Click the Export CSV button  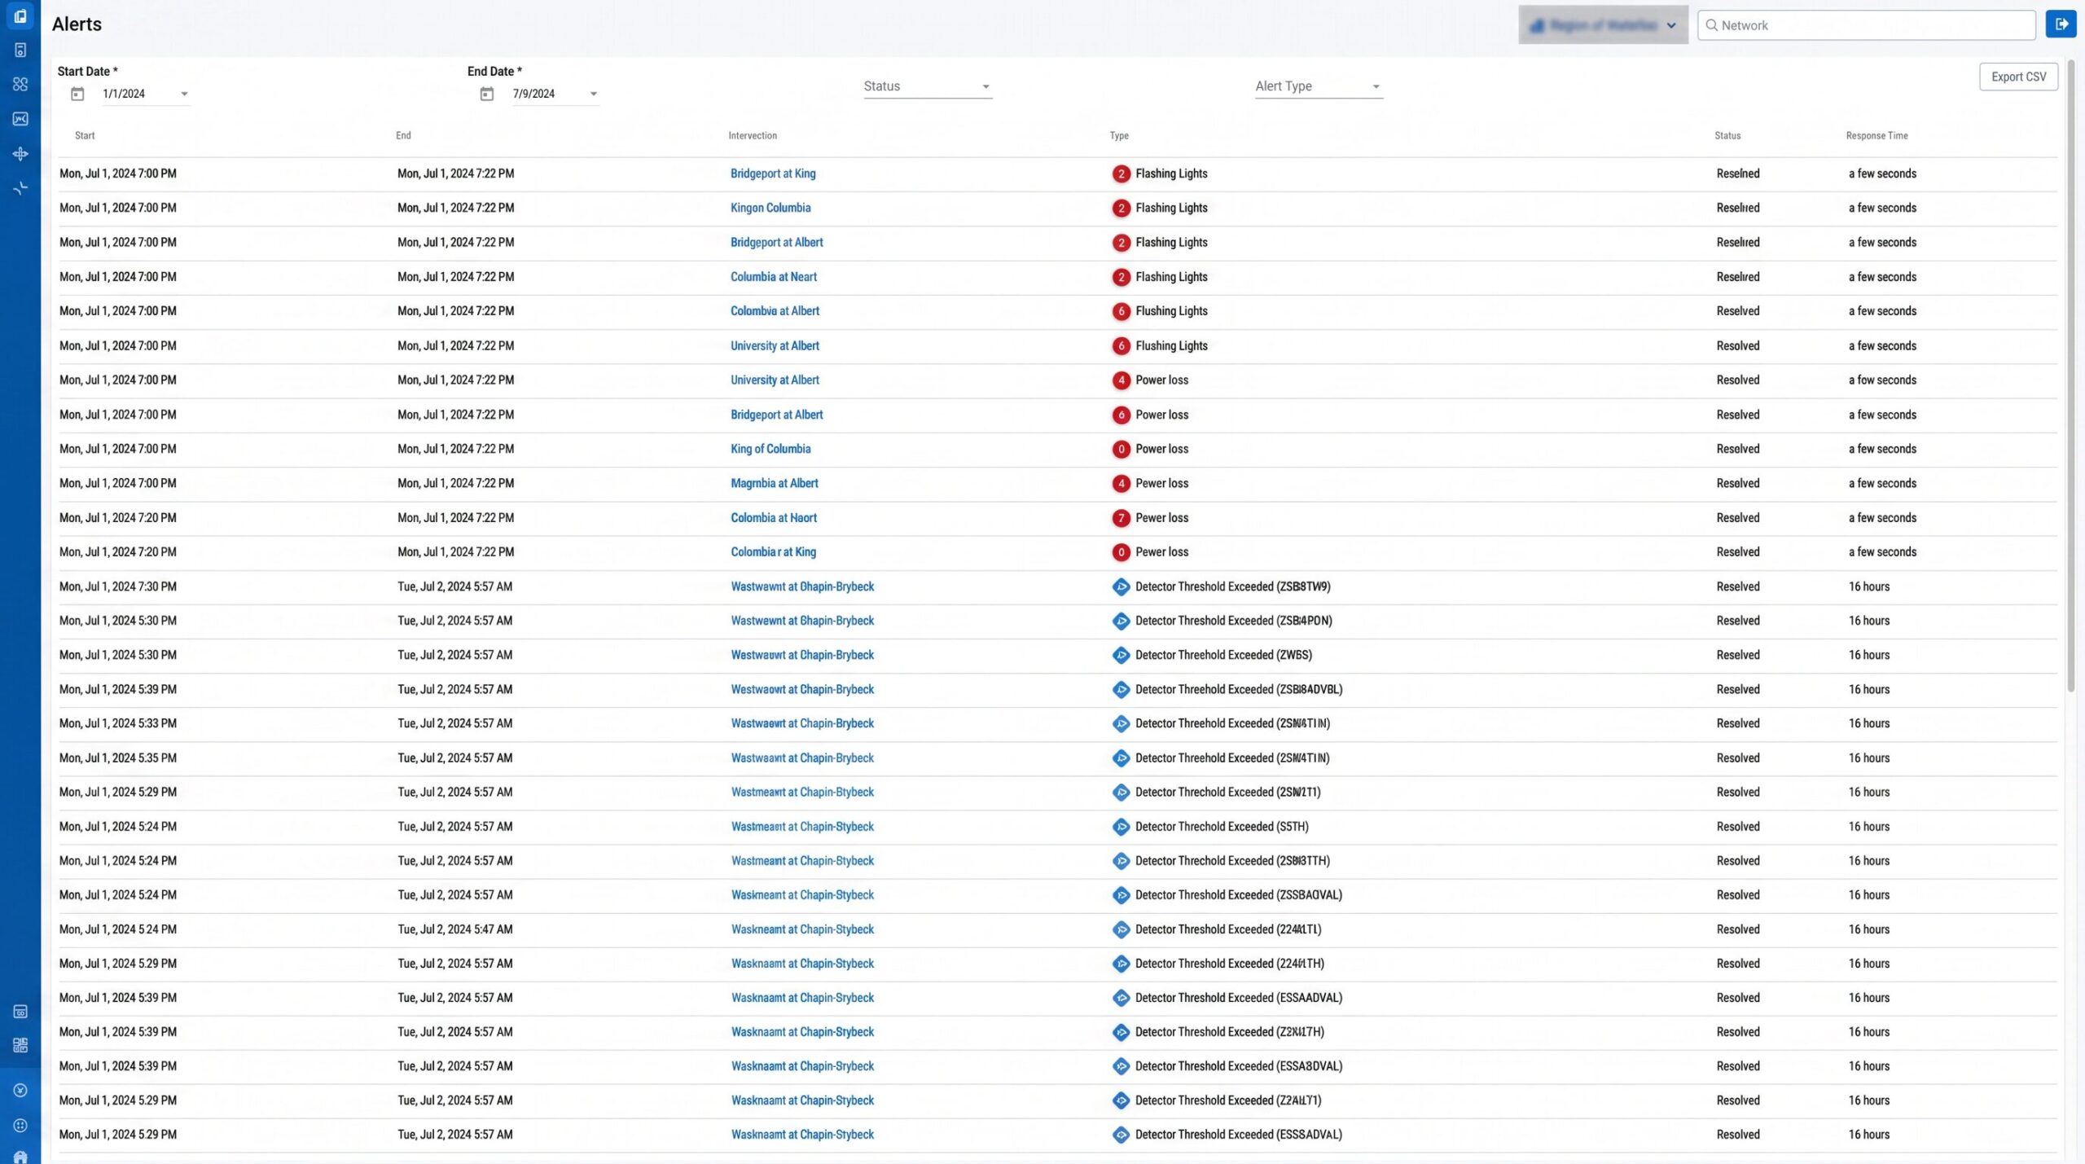2018,77
